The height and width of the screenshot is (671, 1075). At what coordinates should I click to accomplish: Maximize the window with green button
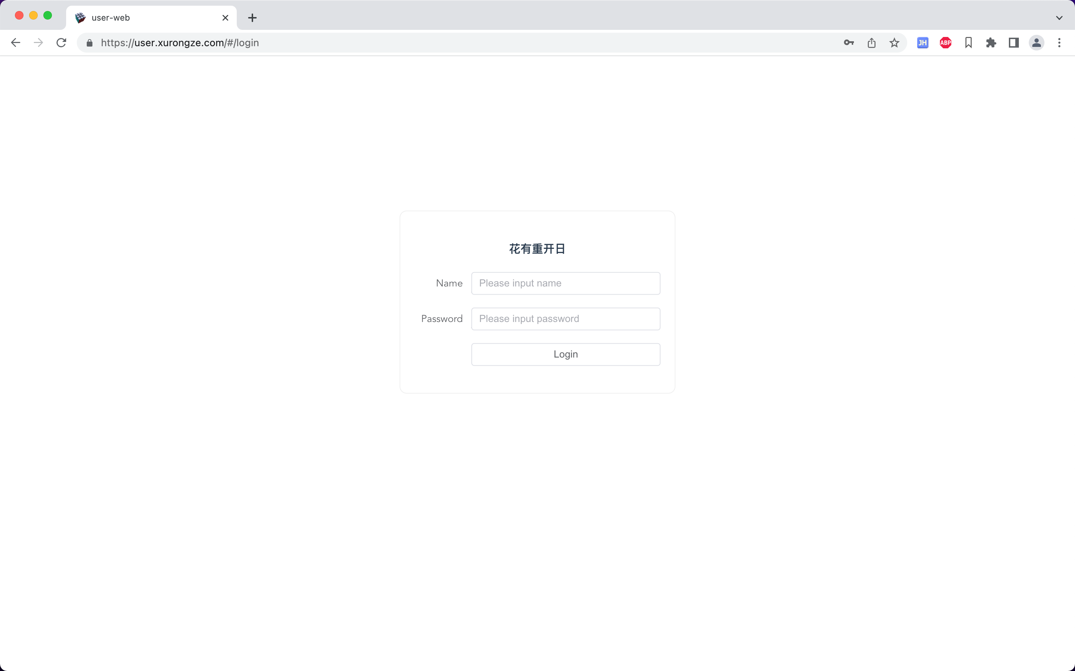coord(48,16)
